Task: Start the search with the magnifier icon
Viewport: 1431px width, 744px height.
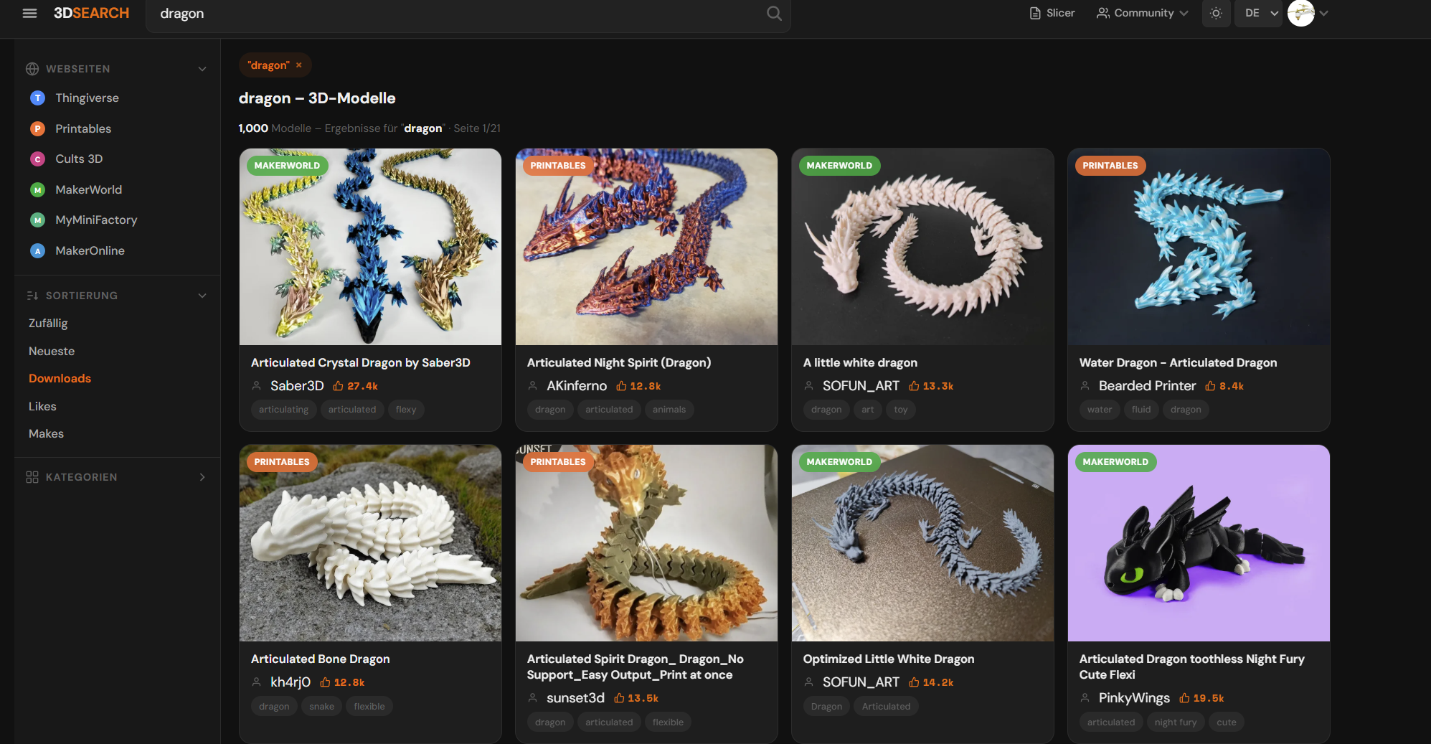Action: 773,13
